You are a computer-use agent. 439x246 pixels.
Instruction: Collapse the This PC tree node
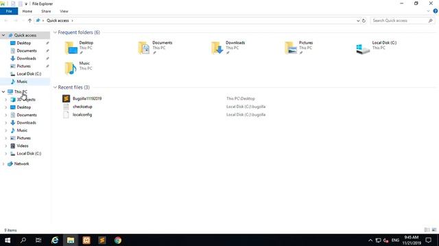click(x=3, y=92)
